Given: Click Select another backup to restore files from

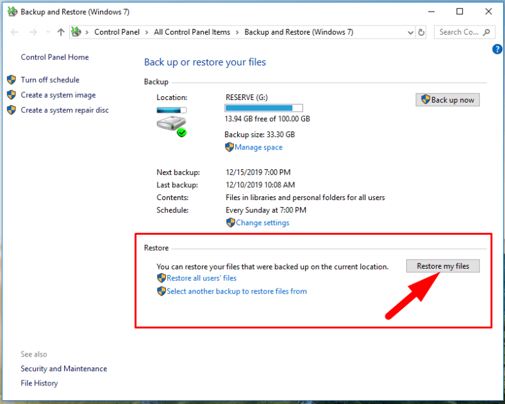Looking at the screenshot, I should pyautogui.click(x=236, y=292).
